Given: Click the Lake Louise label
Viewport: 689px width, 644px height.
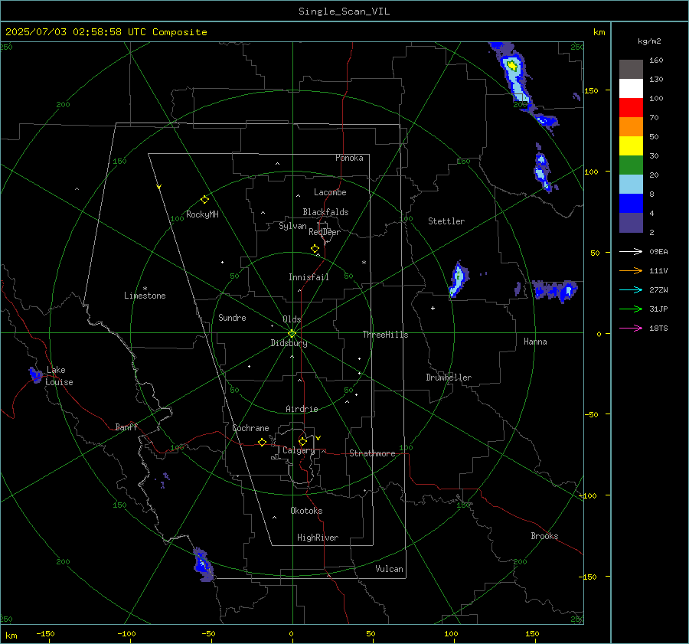Looking at the screenshot, I should (x=59, y=376).
